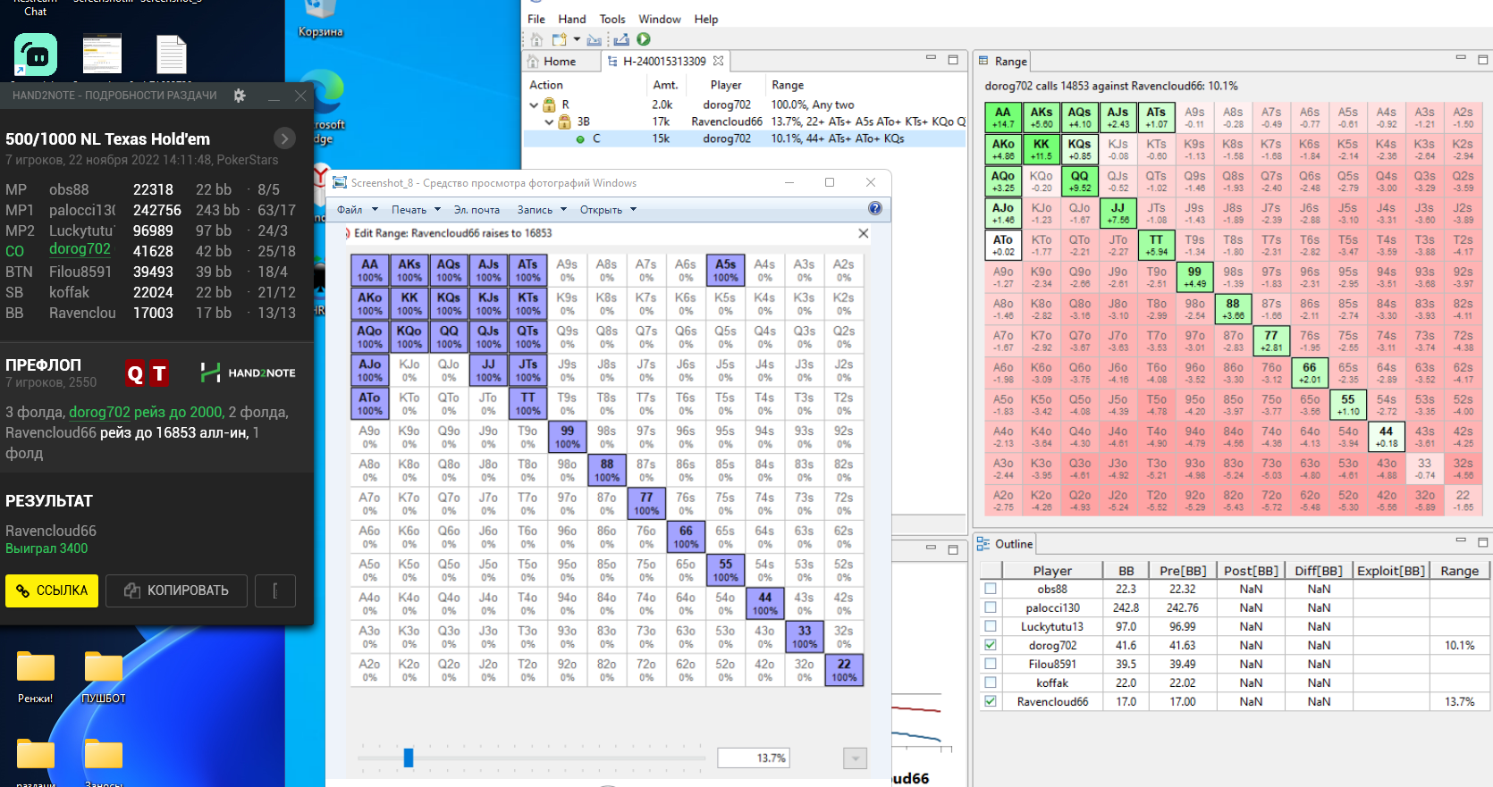Collapse the R action tree row
Screen dimensions: 1493x787
[x=535, y=105]
